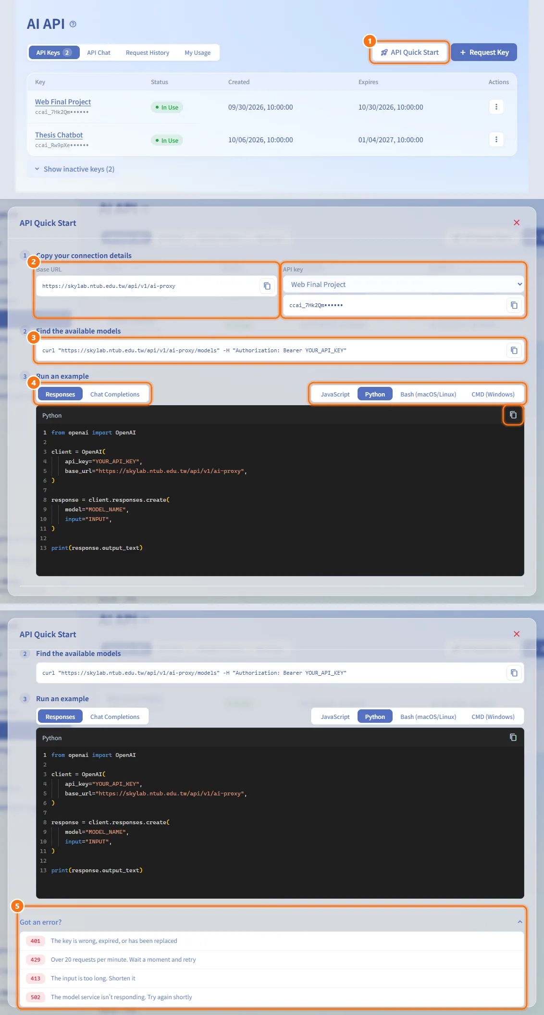
Task: Select Chat Completions in second dialog
Action: tap(115, 717)
